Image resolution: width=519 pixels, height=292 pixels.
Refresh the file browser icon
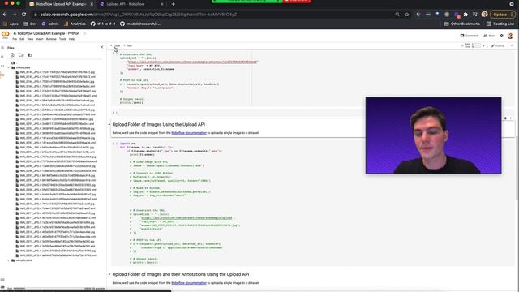click(x=21, y=55)
